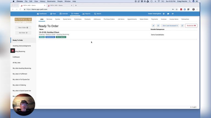Click the Intersellar Windows & Doors logo

(x=23, y=20)
